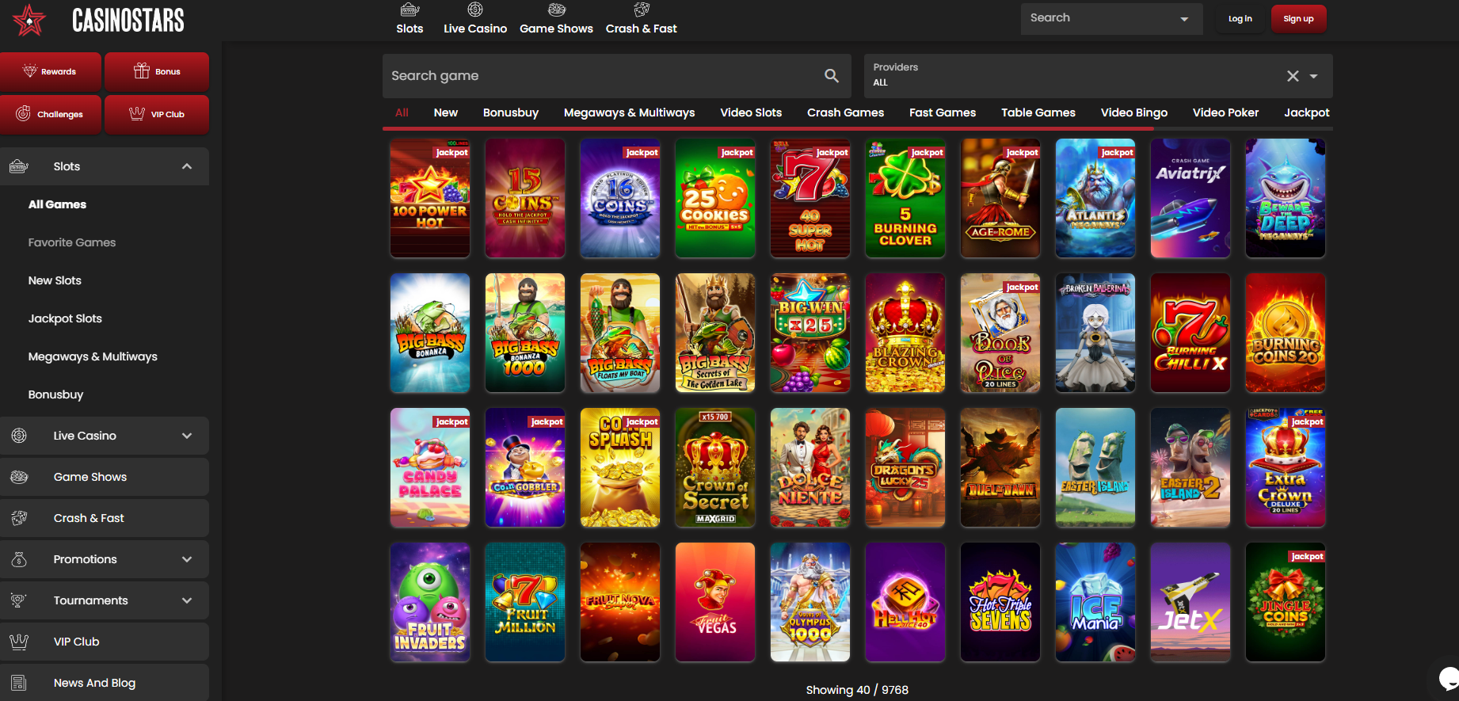Screen dimensions: 1459x701
Task: Expand Live Casino sidebar section
Action: click(187, 436)
